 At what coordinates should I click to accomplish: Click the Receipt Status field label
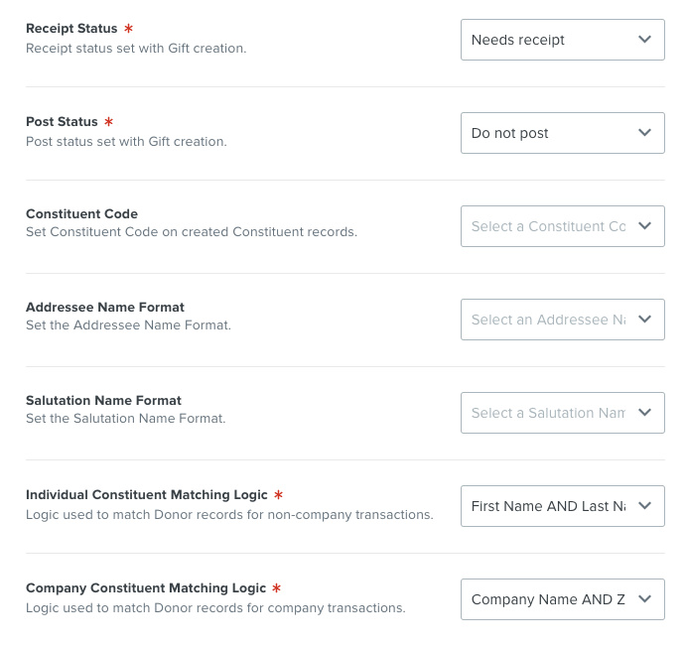pyautogui.click(x=71, y=29)
